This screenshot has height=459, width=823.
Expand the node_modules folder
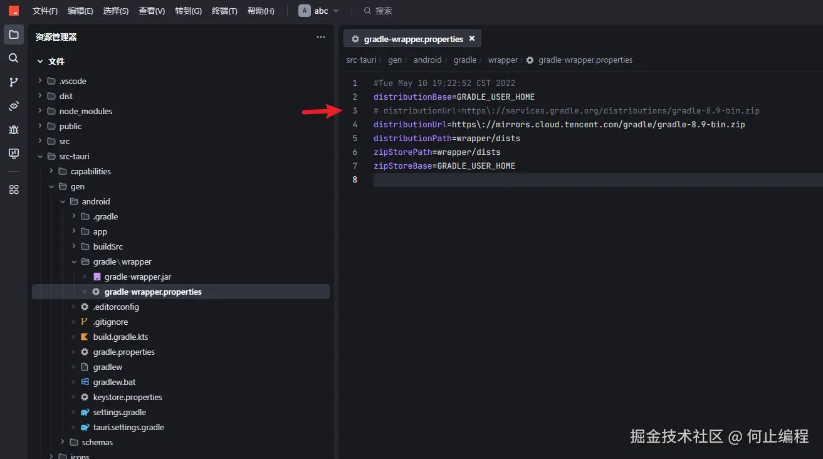pyautogui.click(x=85, y=111)
